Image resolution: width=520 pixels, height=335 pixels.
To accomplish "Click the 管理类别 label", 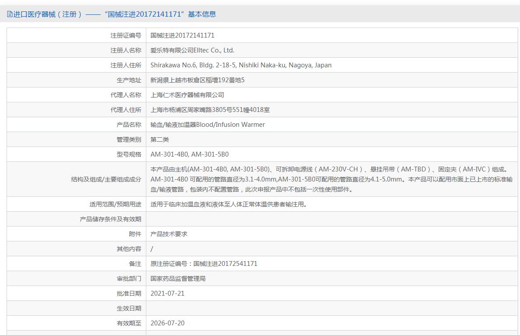I will click(129, 140).
